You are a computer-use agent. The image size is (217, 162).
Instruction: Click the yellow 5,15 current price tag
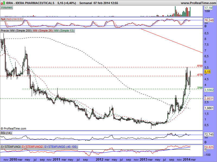(x=207, y=72)
